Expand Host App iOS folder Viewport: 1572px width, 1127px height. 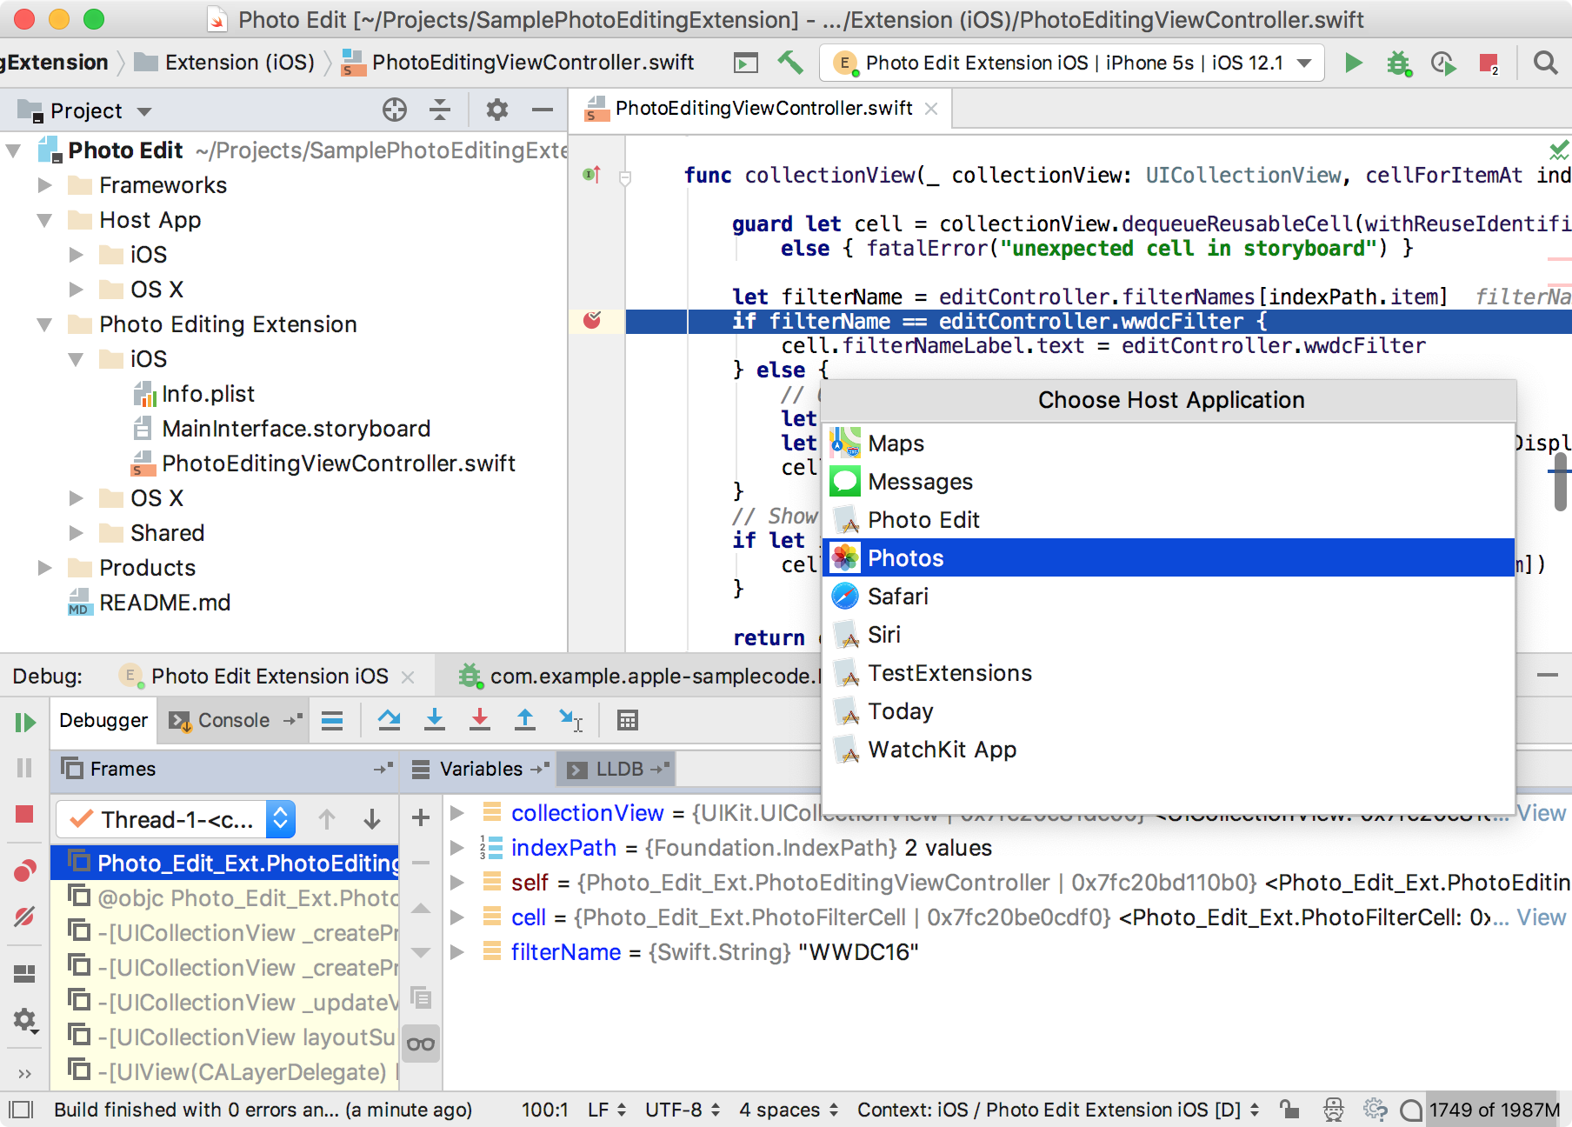(76, 255)
